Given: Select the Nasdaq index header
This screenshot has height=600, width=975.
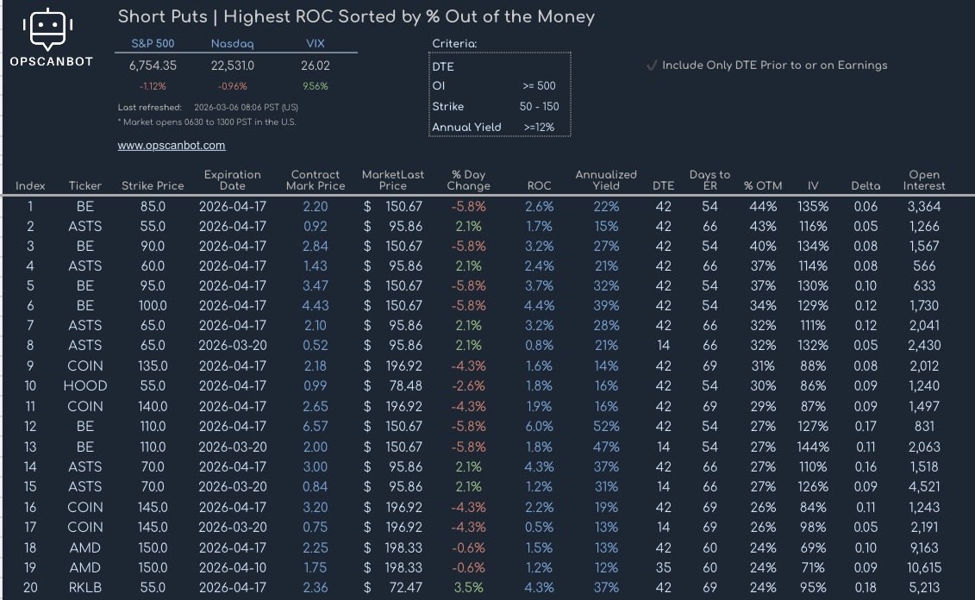Looking at the screenshot, I should point(232,43).
